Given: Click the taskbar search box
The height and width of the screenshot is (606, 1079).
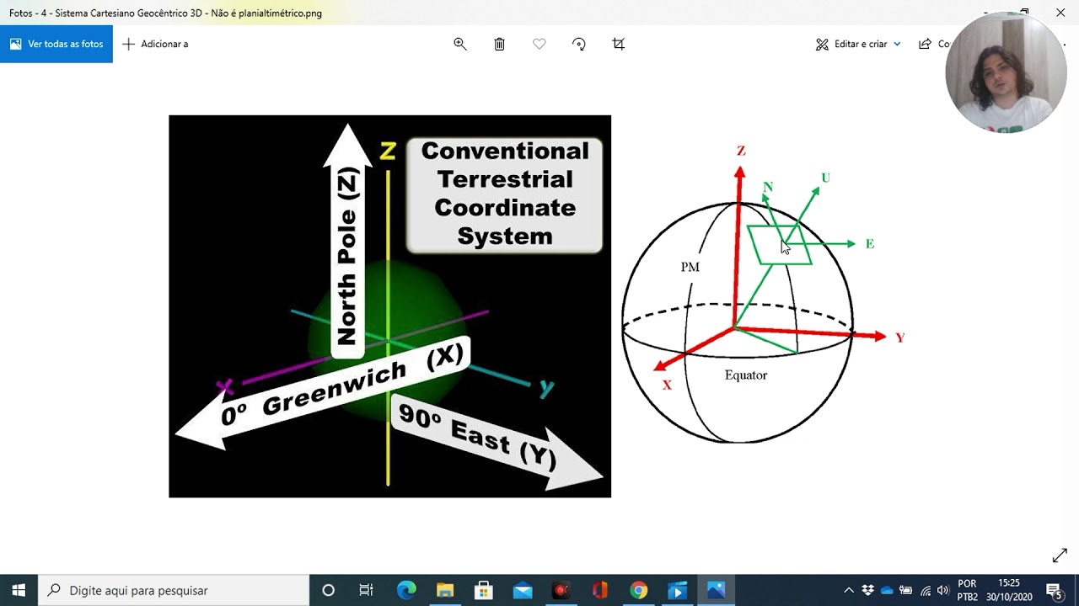Looking at the screenshot, I should 174,590.
